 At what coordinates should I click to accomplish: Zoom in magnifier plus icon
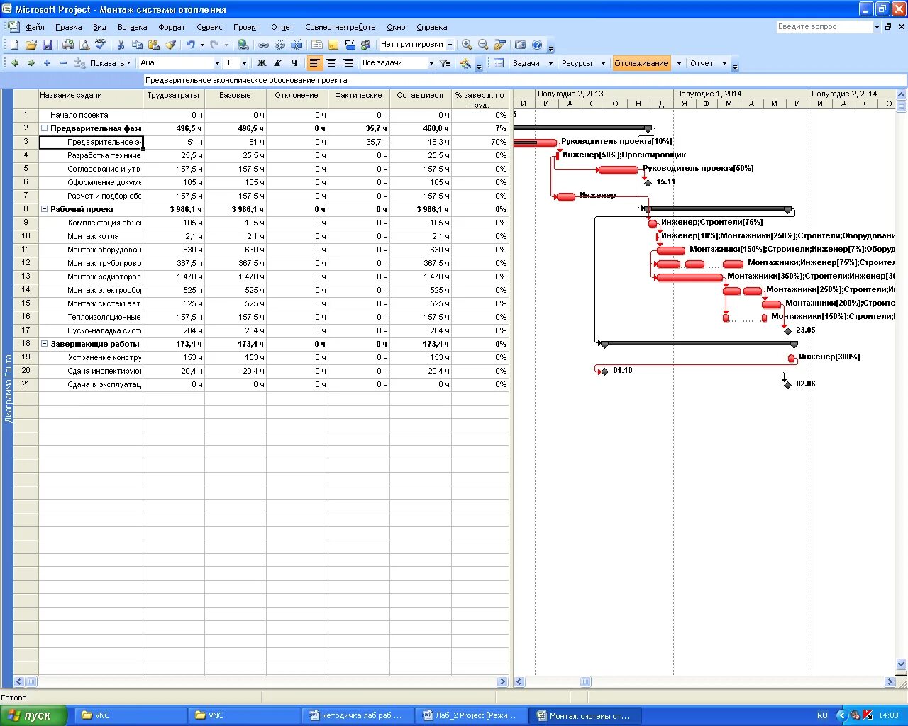click(x=467, y=45)
